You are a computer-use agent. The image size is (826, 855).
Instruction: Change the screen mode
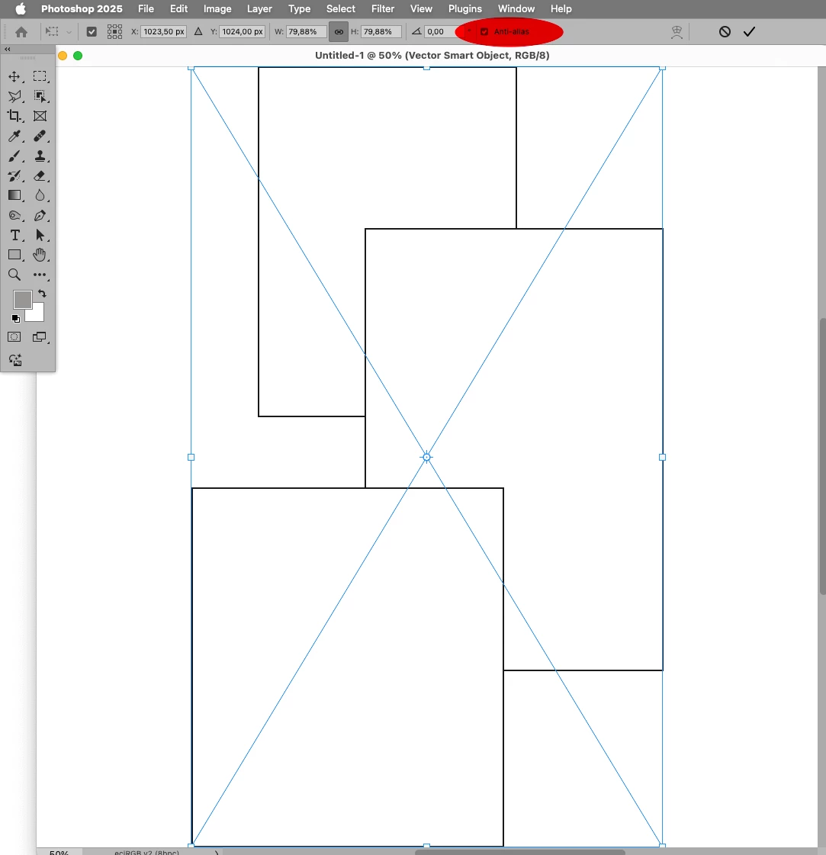click(39, 337)
